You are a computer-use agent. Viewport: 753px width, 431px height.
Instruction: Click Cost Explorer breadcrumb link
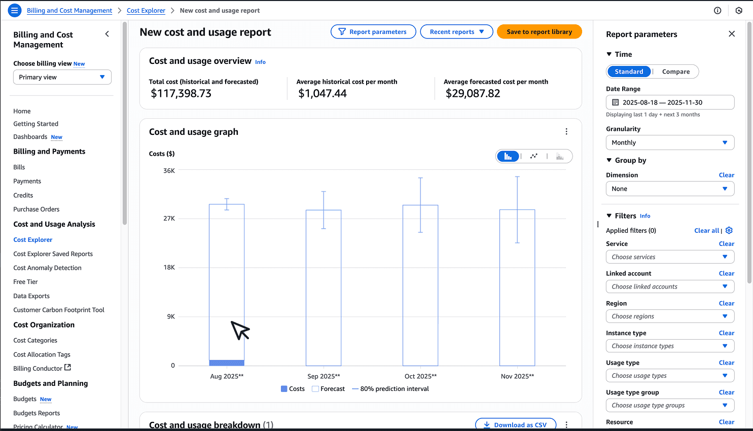[x=146, y=10]
